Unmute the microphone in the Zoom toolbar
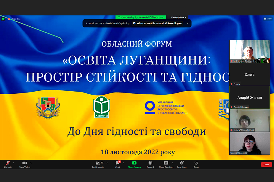 [8, 165]
